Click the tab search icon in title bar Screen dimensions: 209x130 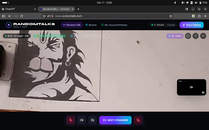coord(187,9)
